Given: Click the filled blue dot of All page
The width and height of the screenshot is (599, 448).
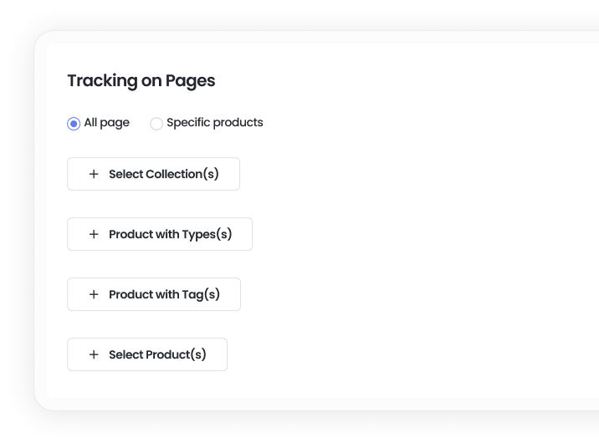Looking at the screenshot, I should (74, 124).
